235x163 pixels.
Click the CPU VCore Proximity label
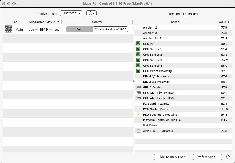157,71
